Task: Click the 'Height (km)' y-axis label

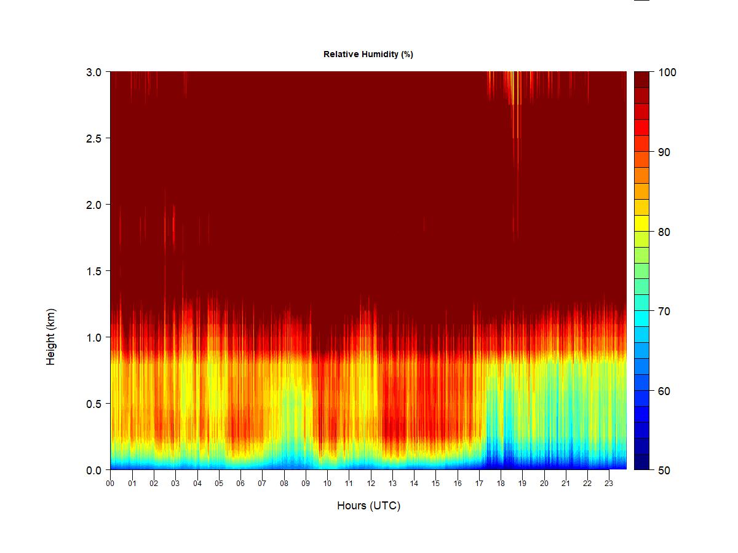Action: (x=50, y=337)
